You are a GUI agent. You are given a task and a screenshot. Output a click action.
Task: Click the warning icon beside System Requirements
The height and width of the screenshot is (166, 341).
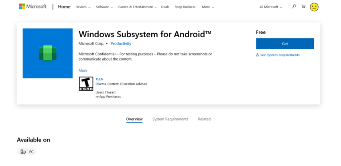pos(258,55)
